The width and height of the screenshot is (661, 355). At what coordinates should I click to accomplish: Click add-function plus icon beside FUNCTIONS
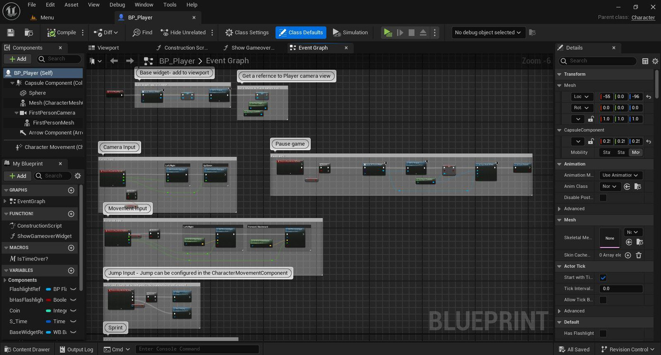[x=71, y=214]
